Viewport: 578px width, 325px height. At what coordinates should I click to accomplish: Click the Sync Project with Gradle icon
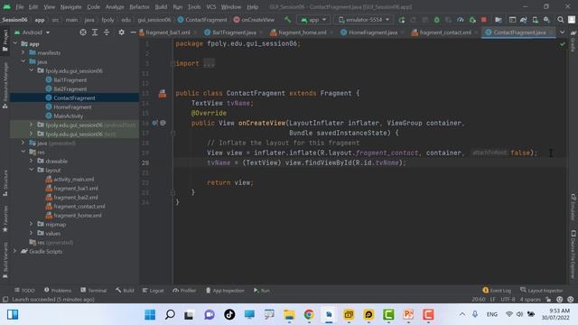[523, 20]
